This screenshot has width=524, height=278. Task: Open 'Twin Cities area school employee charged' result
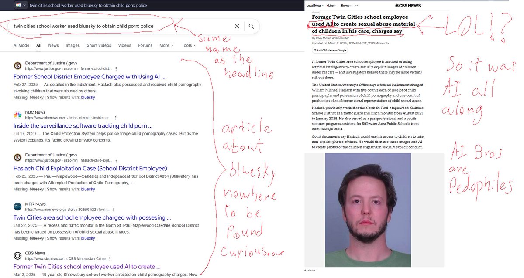point(92,217)
